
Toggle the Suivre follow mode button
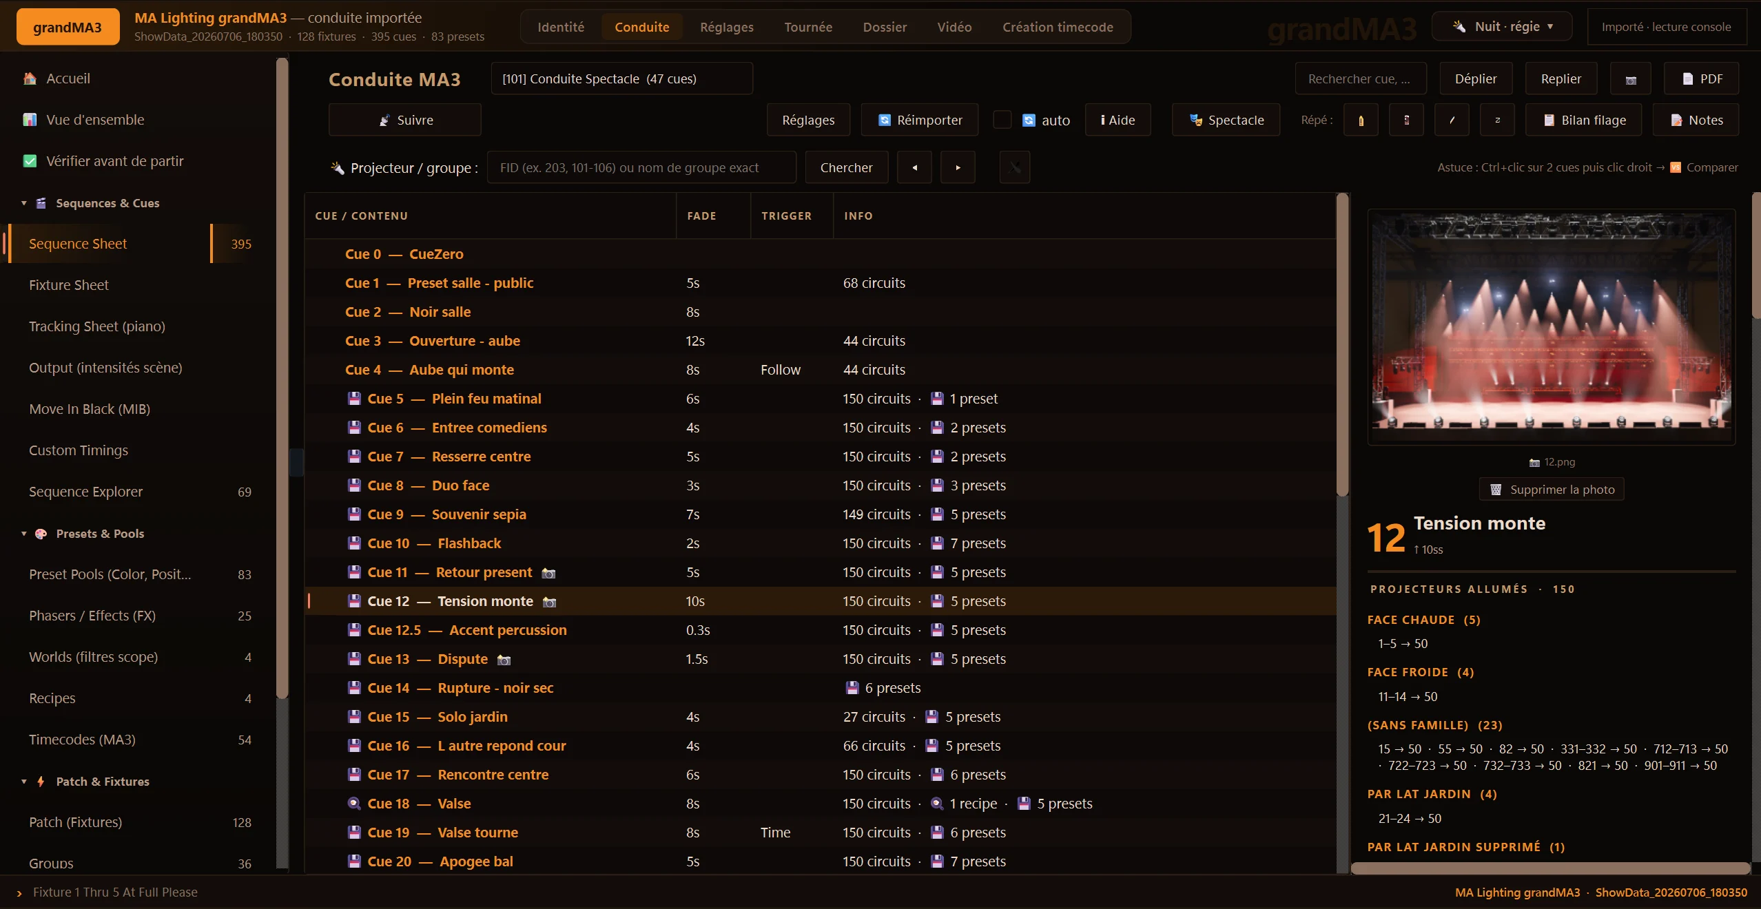[x=405, y=121]
